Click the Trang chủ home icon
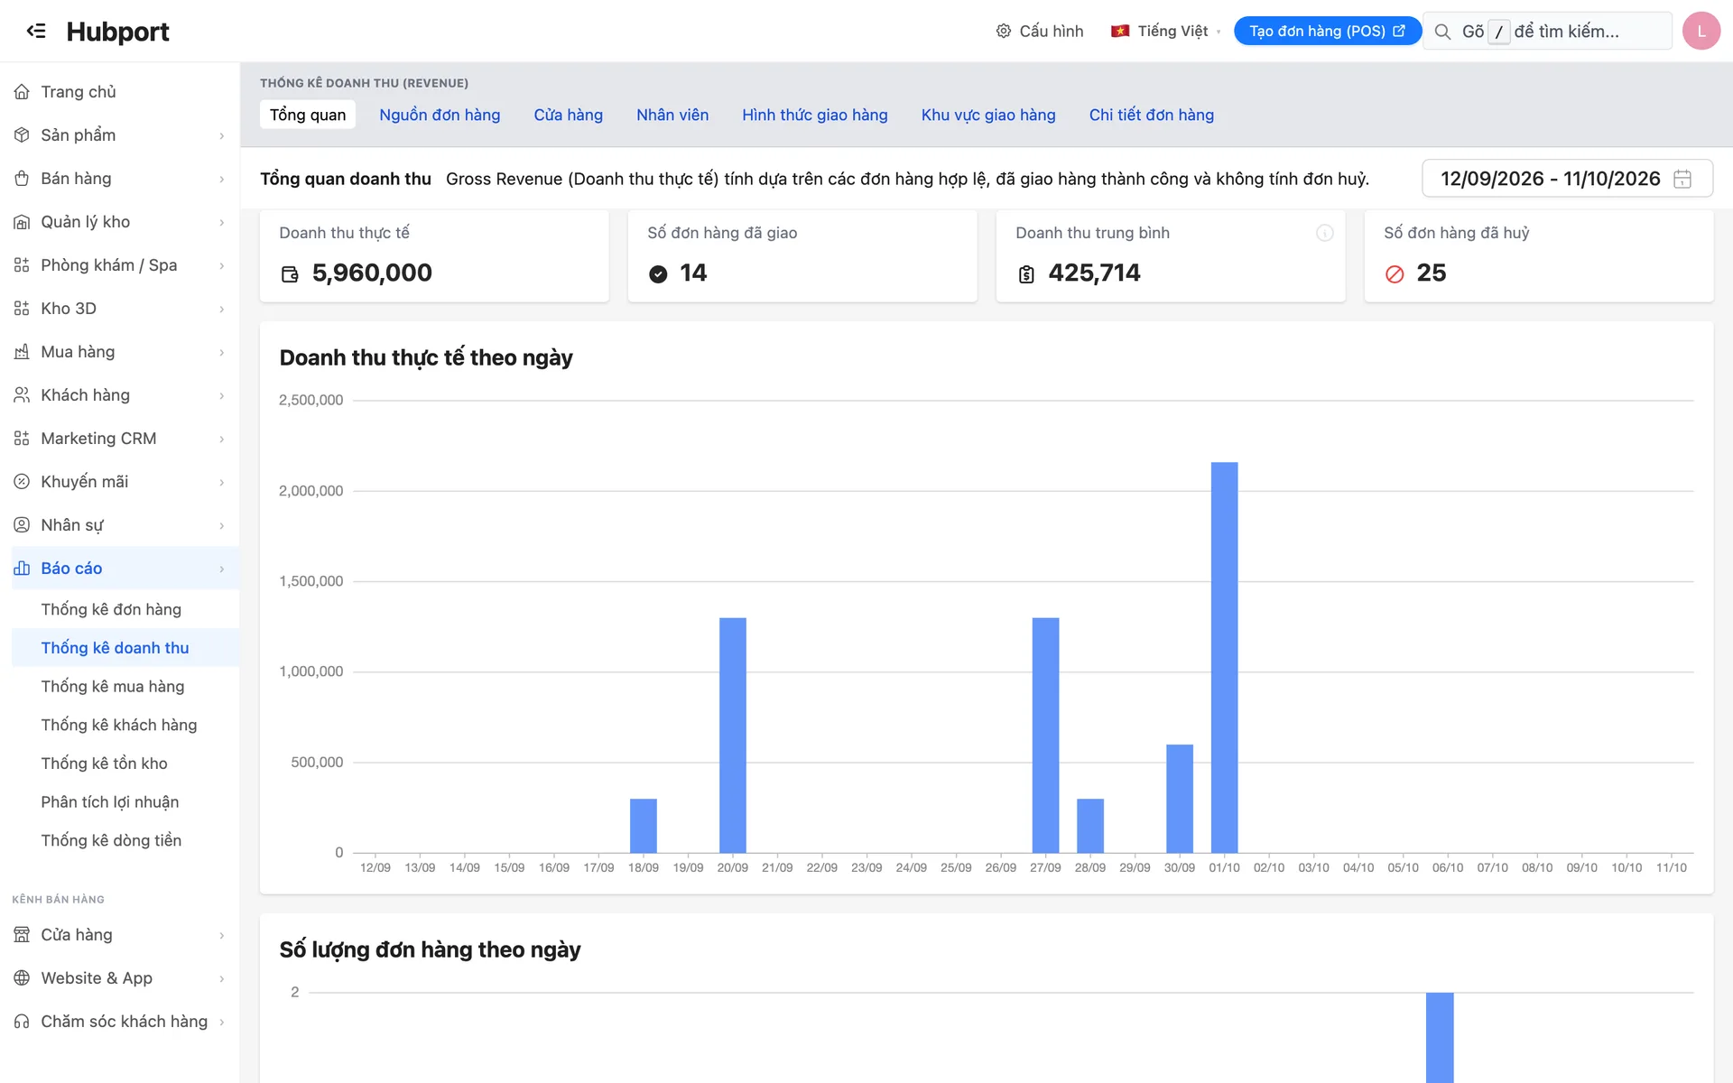Screen dimensions: 1733x1083 coord(22,92)
